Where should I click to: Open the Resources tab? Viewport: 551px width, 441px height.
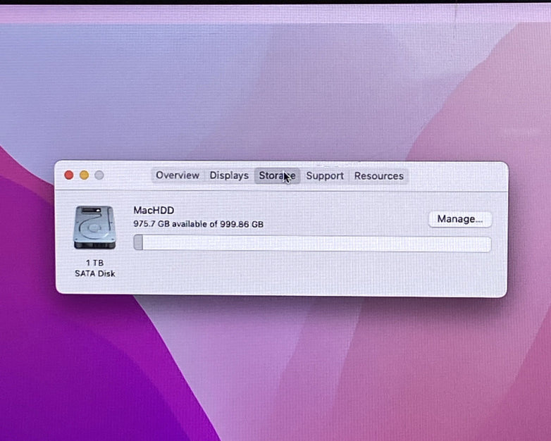coord(378,175)
